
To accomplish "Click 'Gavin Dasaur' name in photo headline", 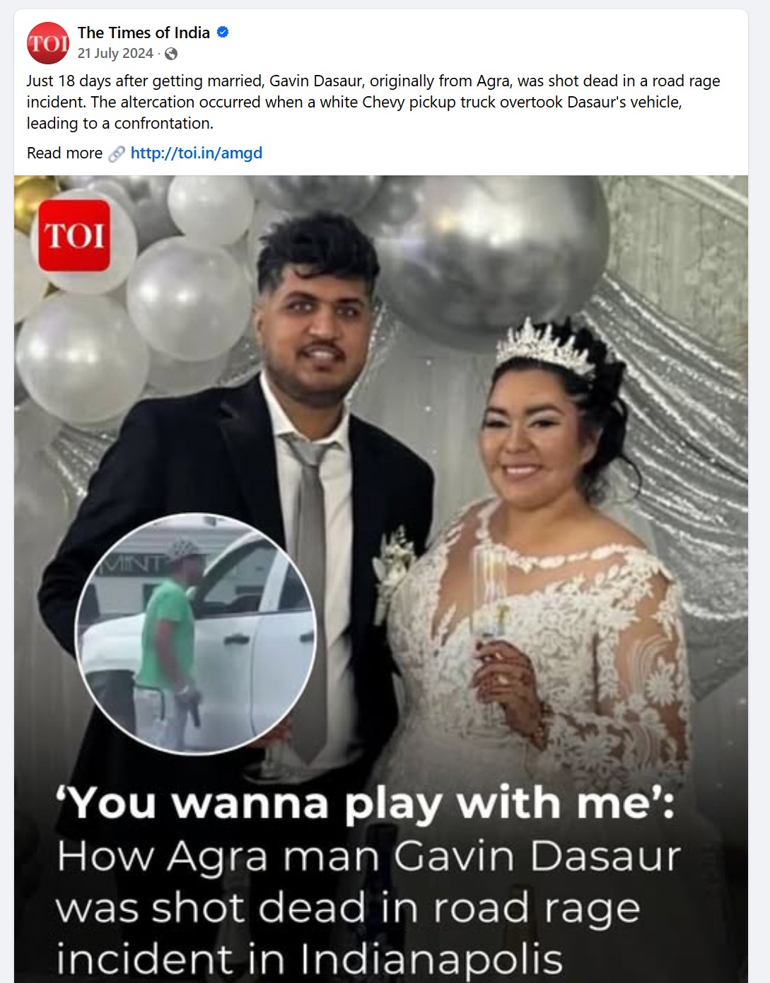I will [x=537, y=856].
